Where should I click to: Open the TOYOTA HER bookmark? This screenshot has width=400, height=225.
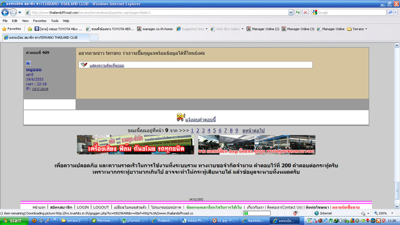110,29
